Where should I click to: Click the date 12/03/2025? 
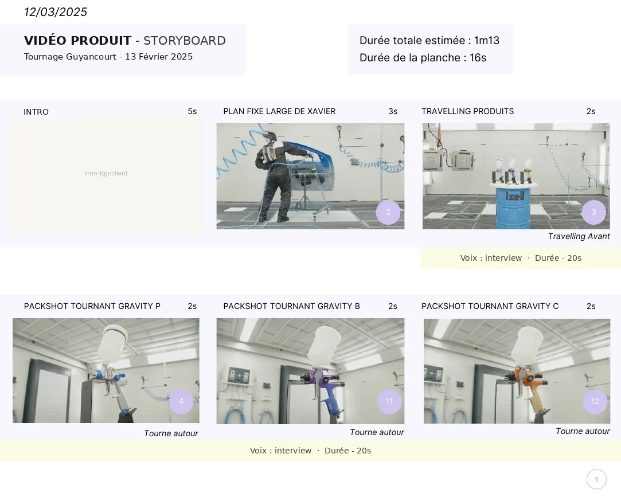pos(56,12)
